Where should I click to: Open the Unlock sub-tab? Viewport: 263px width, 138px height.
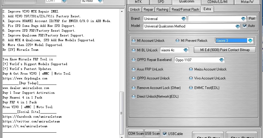(x=135, y=9)
